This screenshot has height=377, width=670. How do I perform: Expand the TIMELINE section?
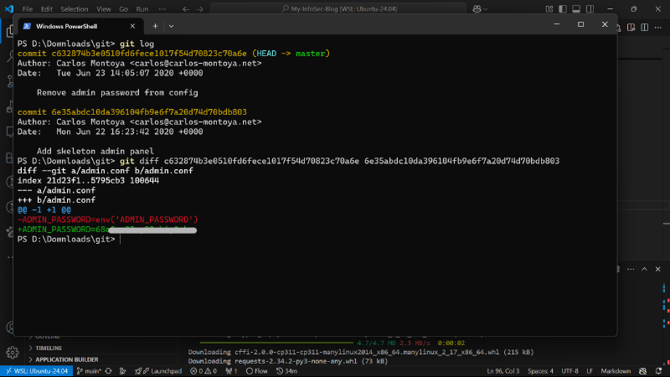pyautogui.click(x=49, y=349)
